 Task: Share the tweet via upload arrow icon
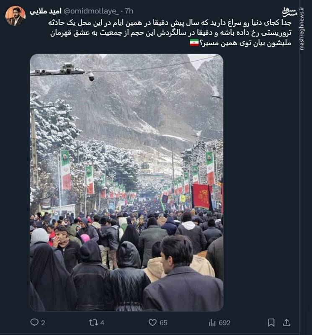pyautogui.click(x=286, y=322)
